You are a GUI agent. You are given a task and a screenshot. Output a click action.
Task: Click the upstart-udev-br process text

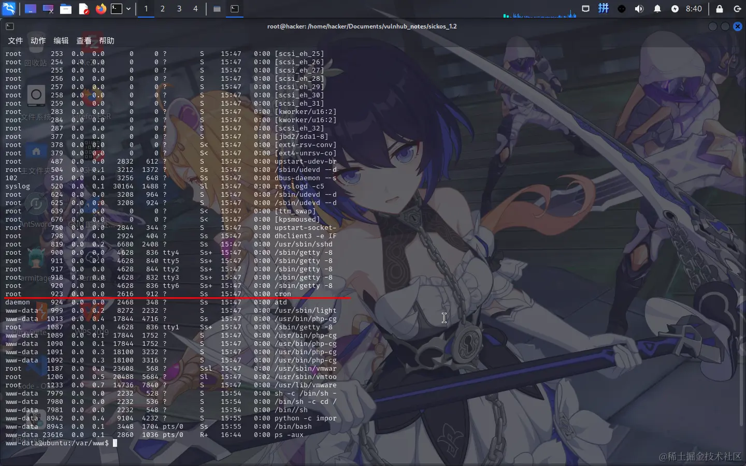coord(306,162)
